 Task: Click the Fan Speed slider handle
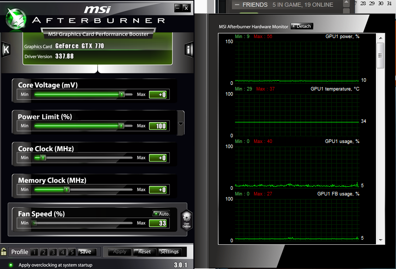click(x=34, y=223)
